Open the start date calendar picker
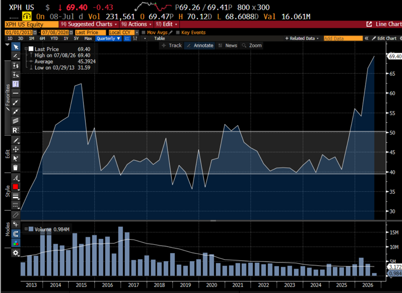402x293 pixels. coord(35,32)
